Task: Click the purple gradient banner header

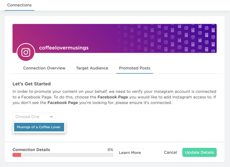Action: [115, 38]
